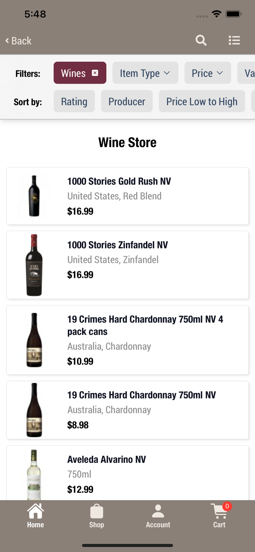The image size is (255, 552).
Task: Switch to the Home tab
Action: [35, 515]
